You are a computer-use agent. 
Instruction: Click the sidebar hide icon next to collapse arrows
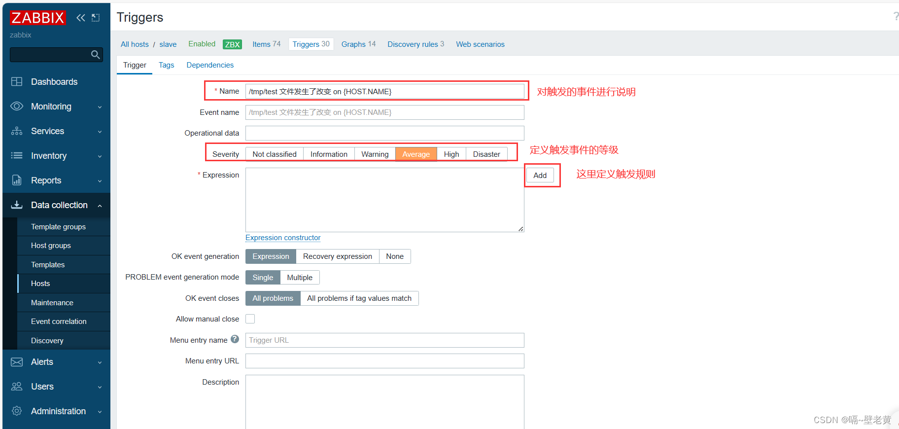point(96,18)
